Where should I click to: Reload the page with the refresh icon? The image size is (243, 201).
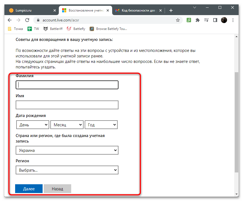[27, 20]
